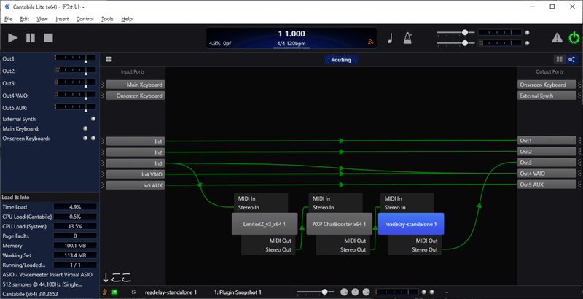This screenshot has width=583, height=299.
Task: Click the External Synth activity indicator
Action: (93, 119)
